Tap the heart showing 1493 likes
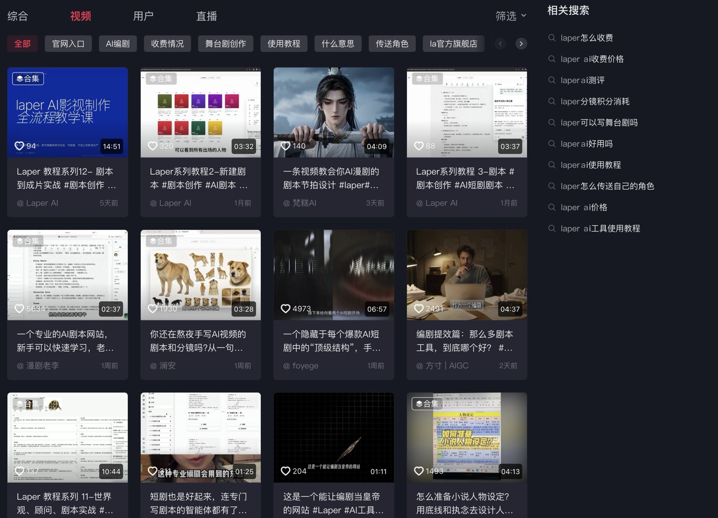This screenshot has height=518, width=718. [x=419, y=471]
